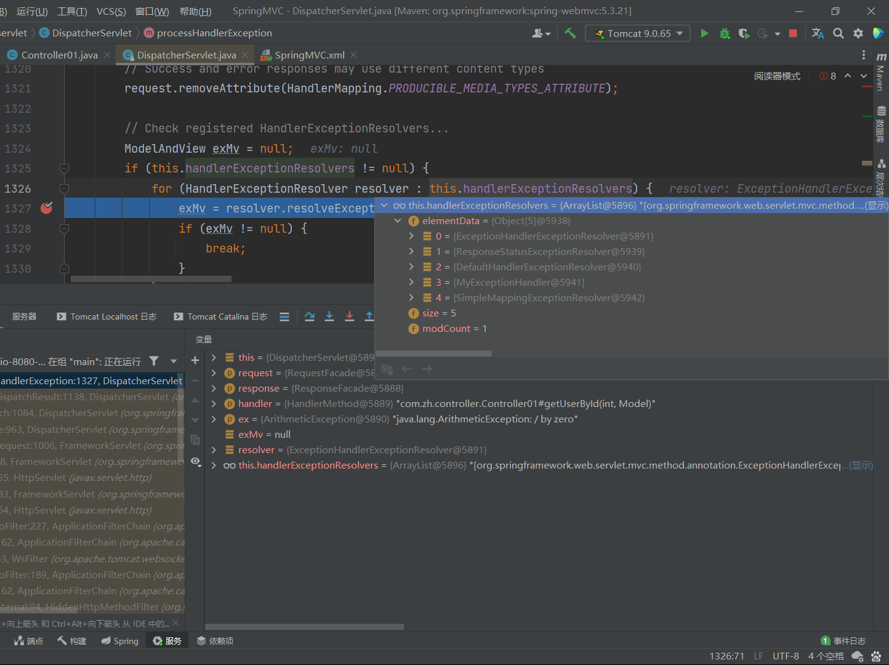889x665 pixels.
Task: Click the Force Step Into red arrow
Action: tap(350, 316)
